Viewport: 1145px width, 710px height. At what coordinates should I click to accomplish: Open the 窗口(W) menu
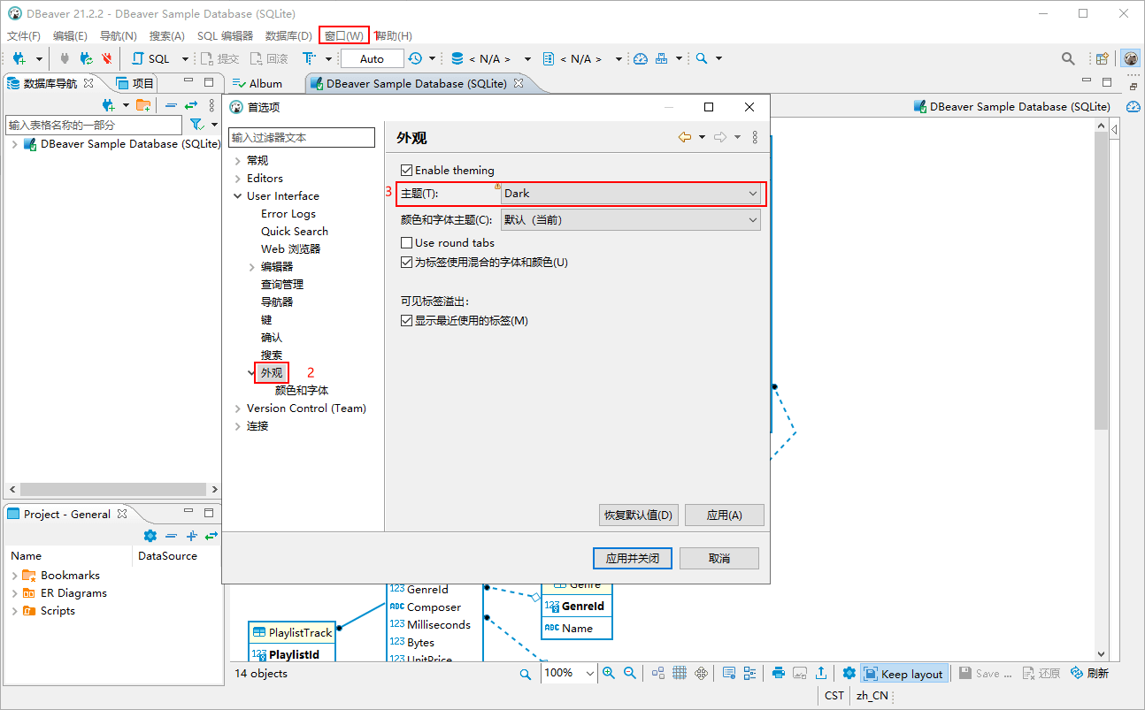(x=343, y=35)
